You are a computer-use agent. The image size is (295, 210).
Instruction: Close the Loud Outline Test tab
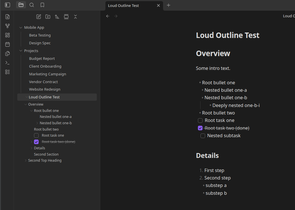coord(158,6)
